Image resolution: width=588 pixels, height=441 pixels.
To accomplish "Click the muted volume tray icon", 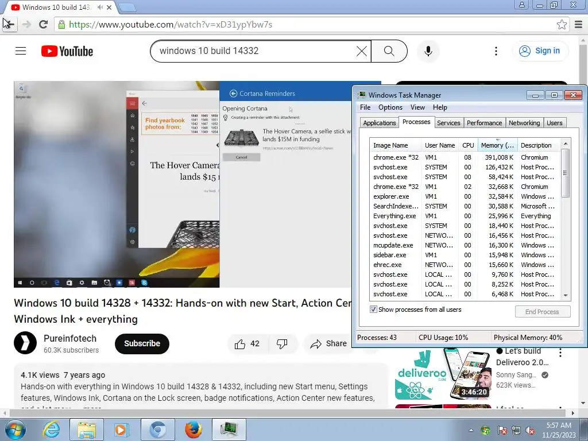I will (x=530, y=431).
